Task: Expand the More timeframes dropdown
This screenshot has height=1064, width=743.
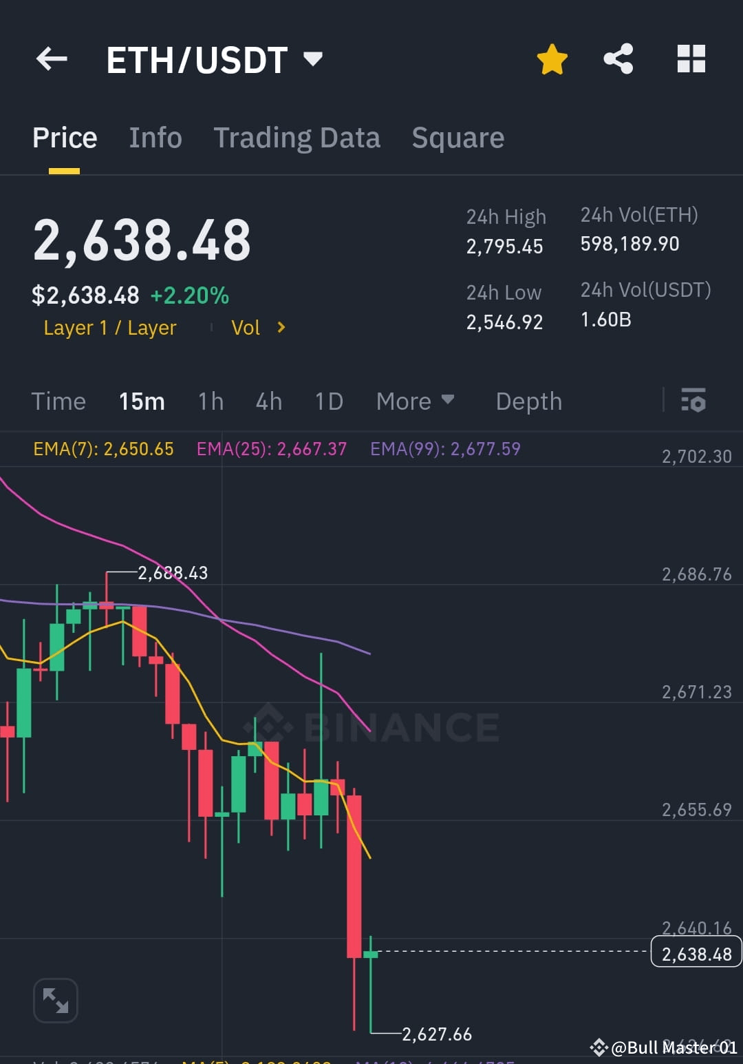Action: [x=415, y=401]
